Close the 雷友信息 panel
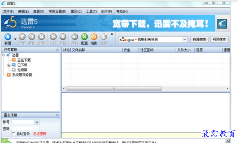238x143 pixels. tap(57, 115)
